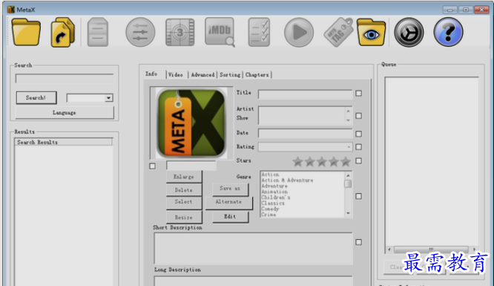
Task: Tick the Genre checkbox
Action: tap(358, 196)
